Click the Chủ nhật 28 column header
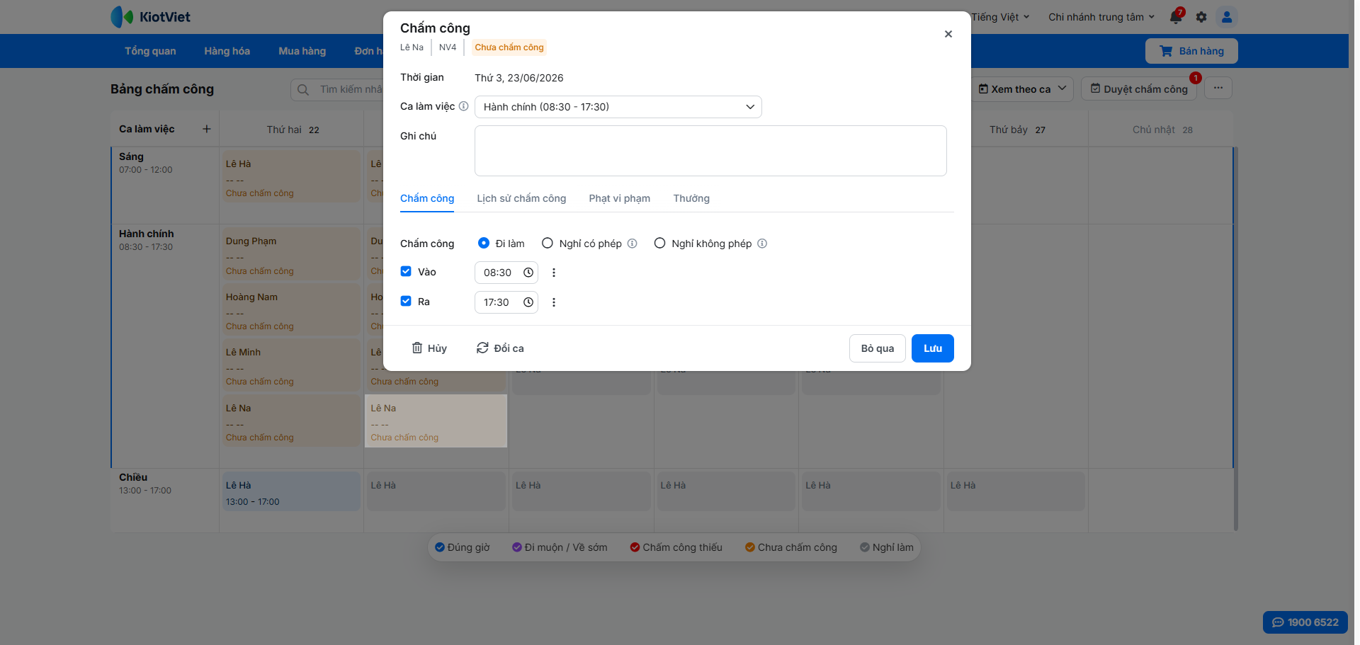This screenshot has width=1360, height=645. pos(1162,130)
